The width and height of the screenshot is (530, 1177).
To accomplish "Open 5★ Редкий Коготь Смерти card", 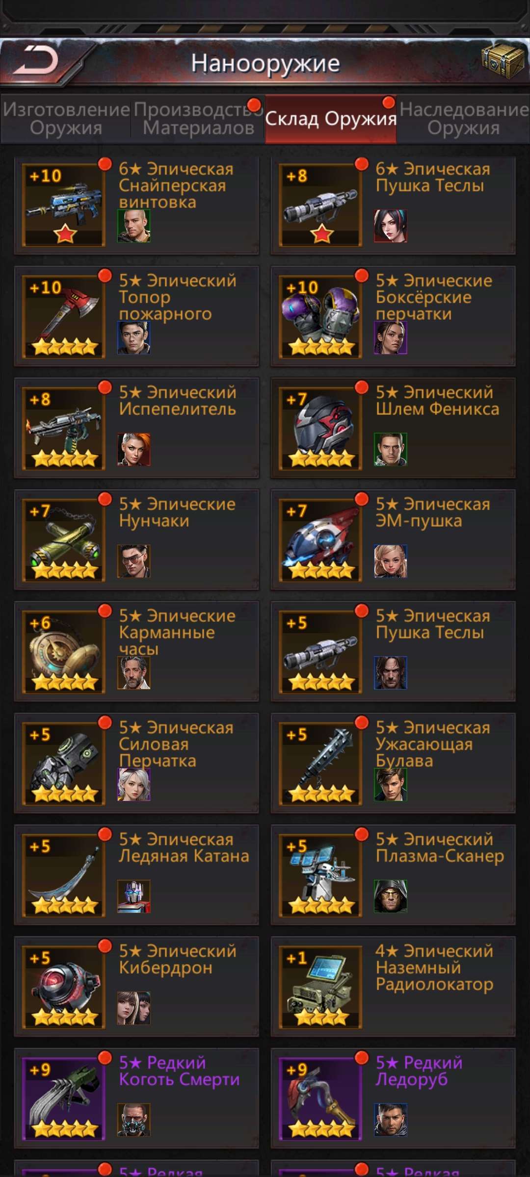I will point(136,1099).
